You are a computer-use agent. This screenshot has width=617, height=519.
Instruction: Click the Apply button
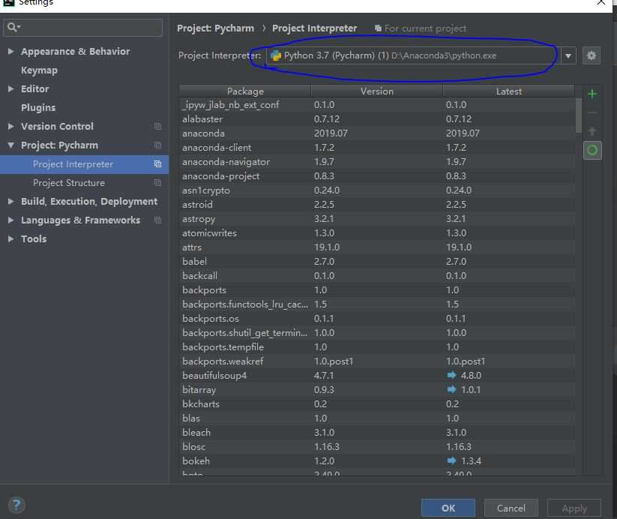(574, 508)
